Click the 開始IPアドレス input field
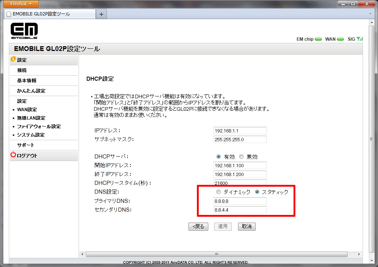The height and width of the screenshot is (267, 378). [240, 166]
